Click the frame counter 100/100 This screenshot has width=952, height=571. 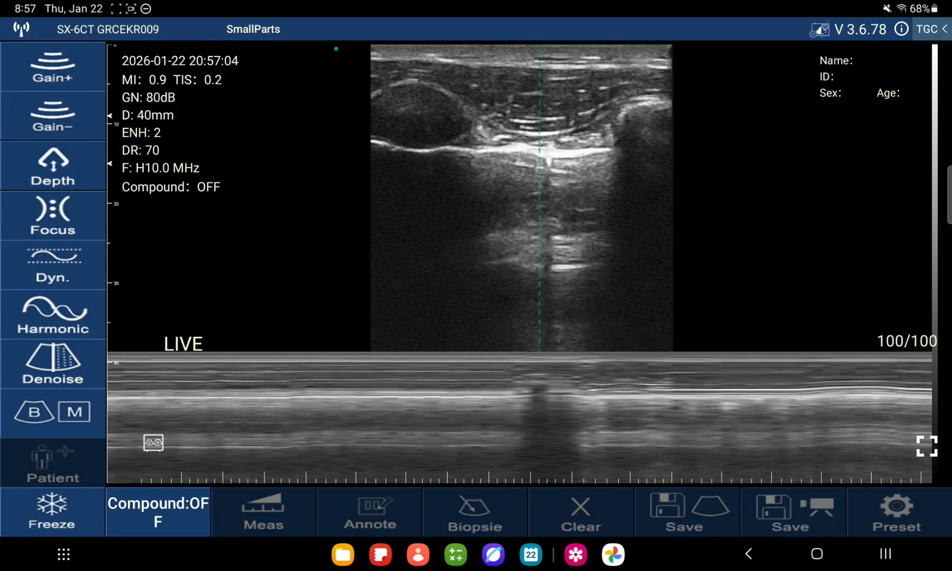907,341
